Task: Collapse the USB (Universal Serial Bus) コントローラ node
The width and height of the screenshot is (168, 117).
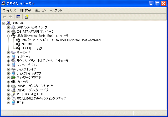Action: pyautogui.click(x=9, y=36)
